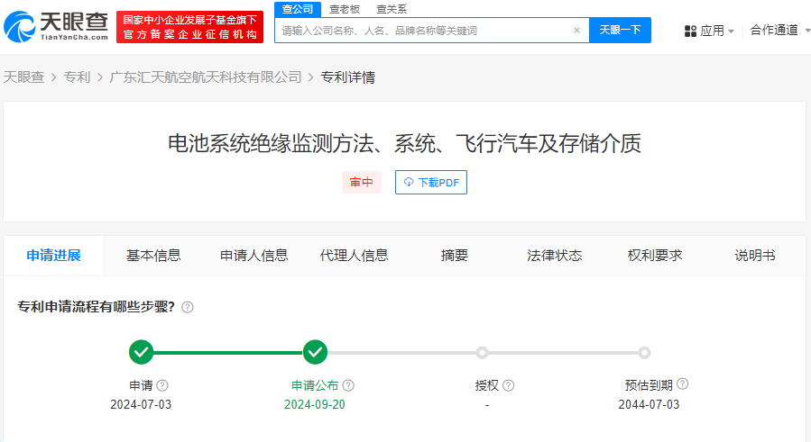The image size is (811, 442).
Task: Click the TianYanCha logo
Action: [x=56, y=26]
